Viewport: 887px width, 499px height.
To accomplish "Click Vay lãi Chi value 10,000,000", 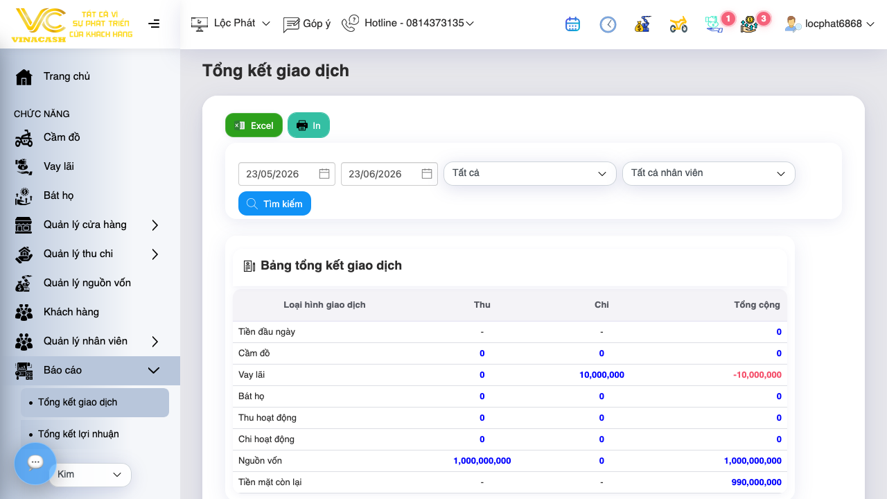I will pos(601,375).
